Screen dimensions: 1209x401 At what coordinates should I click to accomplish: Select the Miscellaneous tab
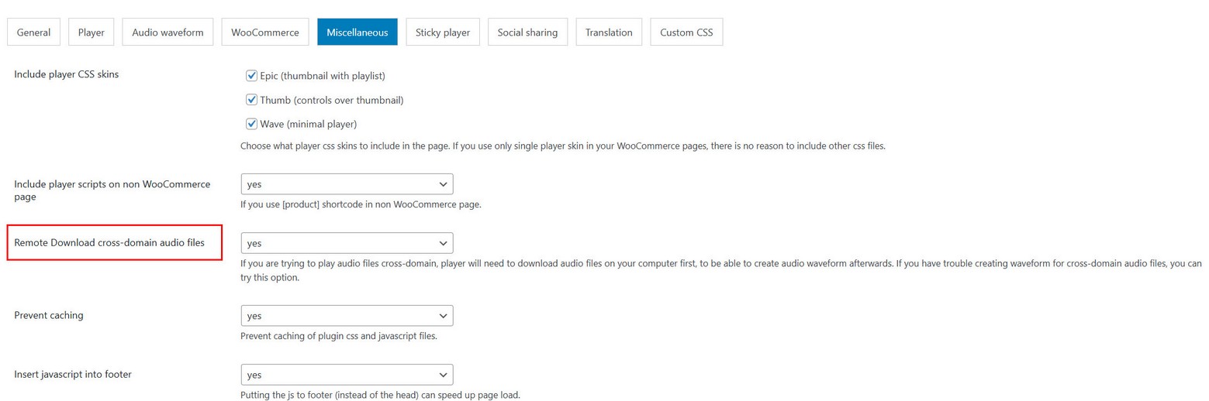tap(357, 33)
